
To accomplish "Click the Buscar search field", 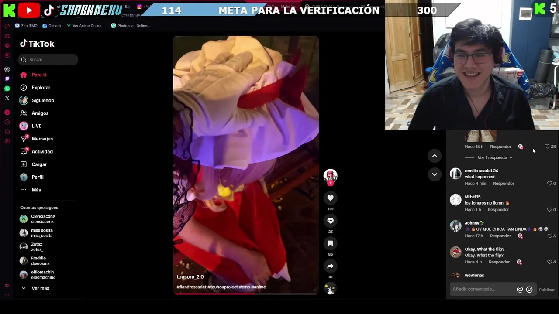I will click(x=48, y=59).
